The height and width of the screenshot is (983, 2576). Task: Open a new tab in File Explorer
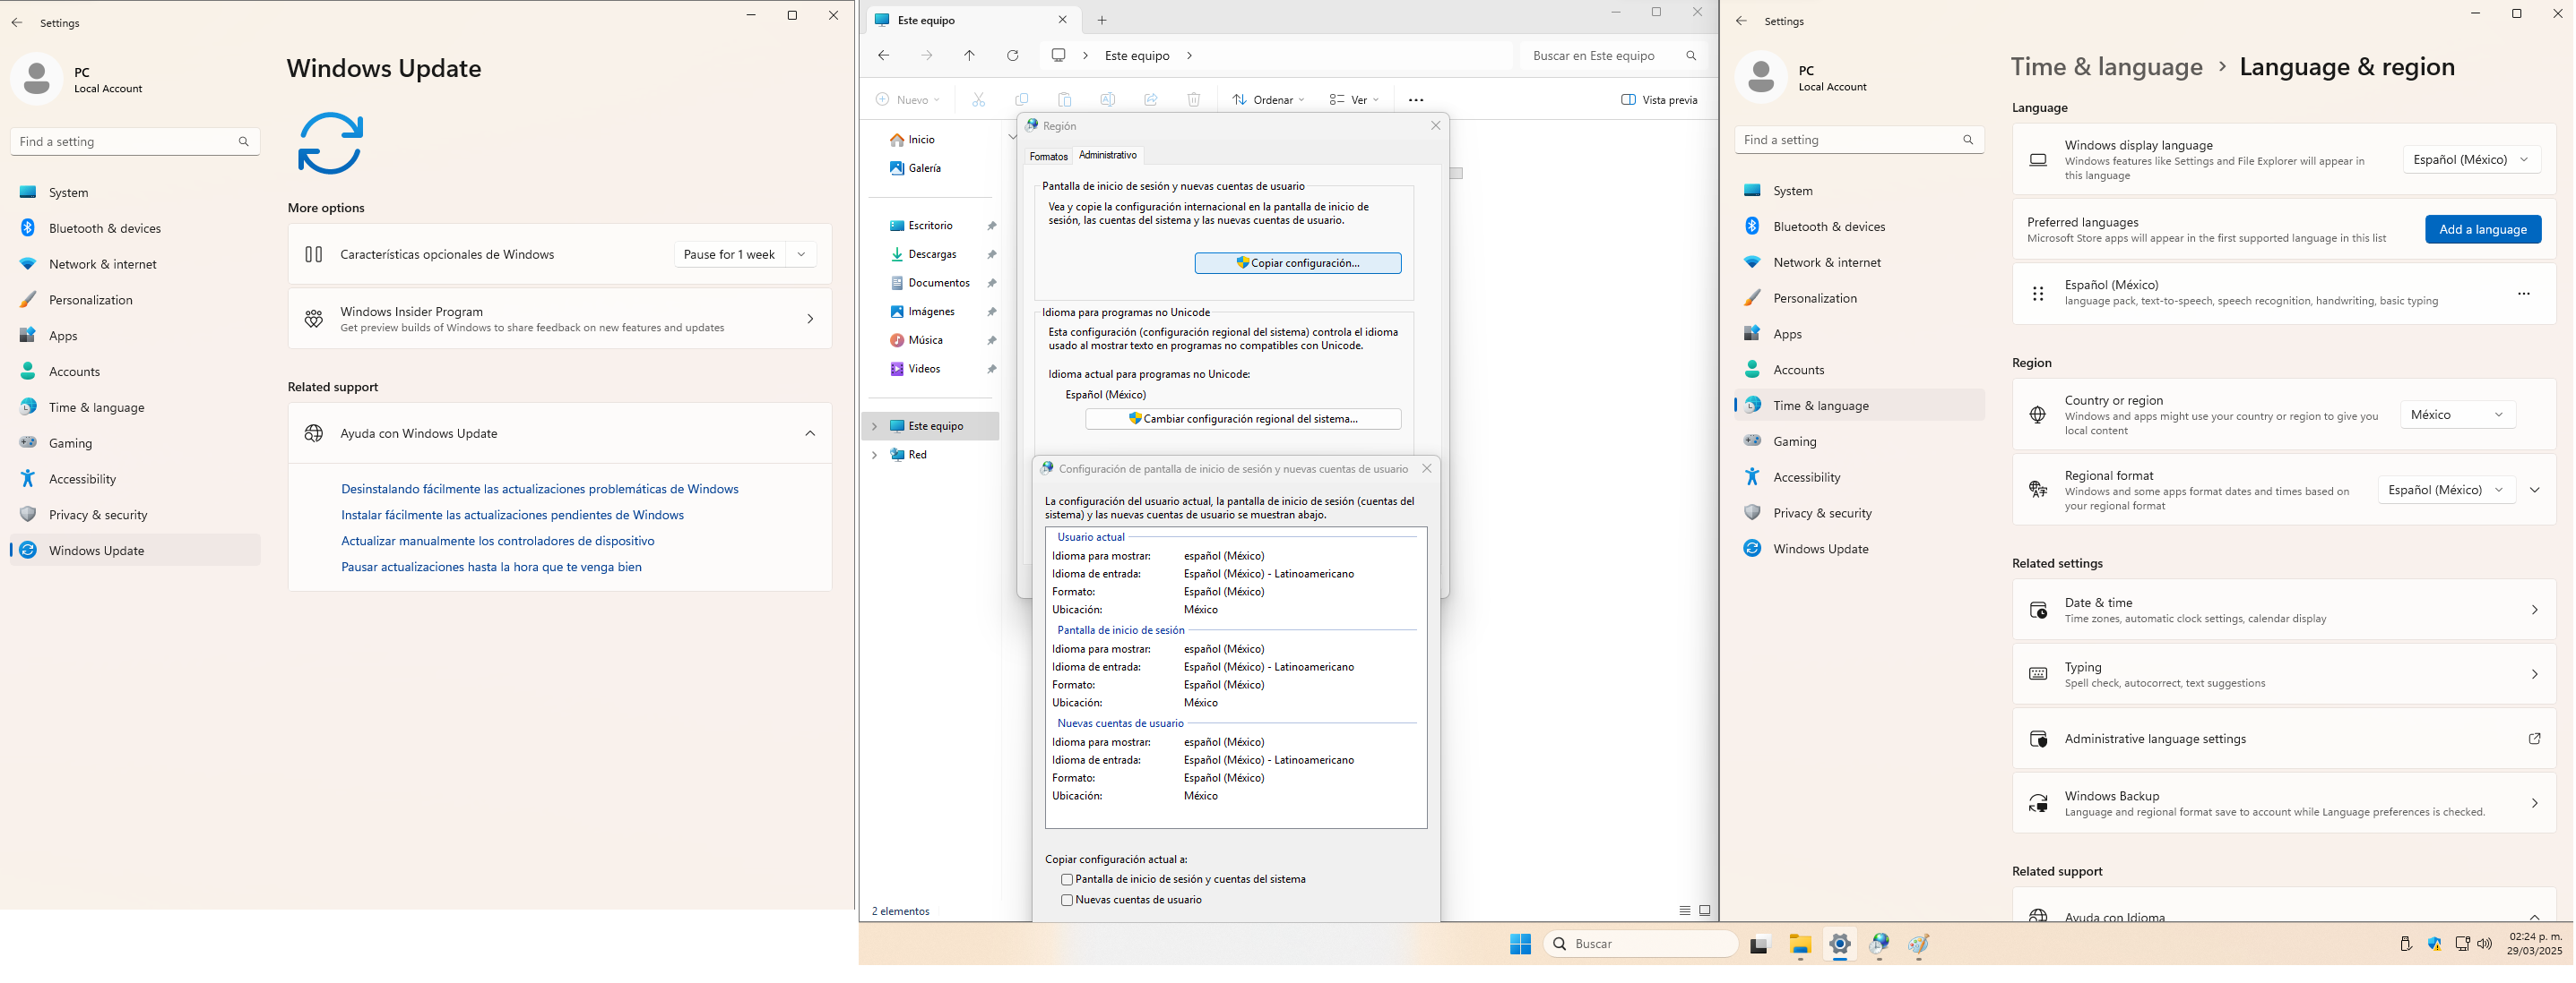[1102, 20]
